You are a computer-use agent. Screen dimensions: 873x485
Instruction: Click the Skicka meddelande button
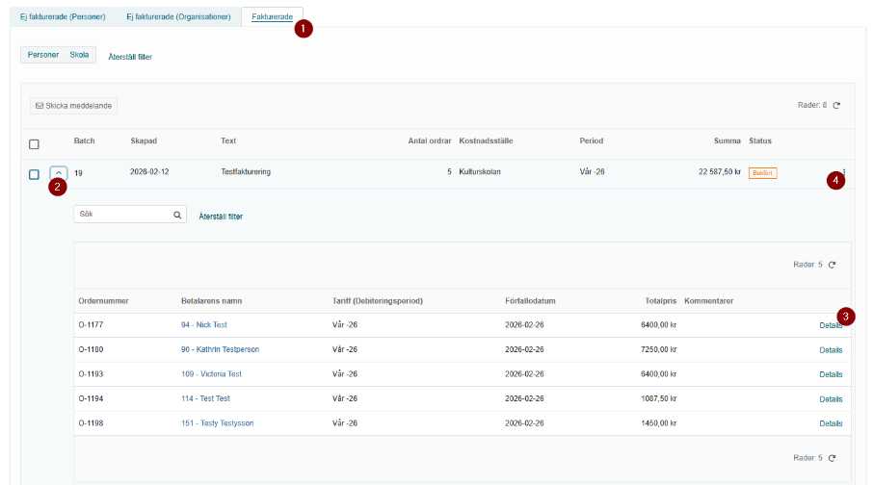[73, 106]
